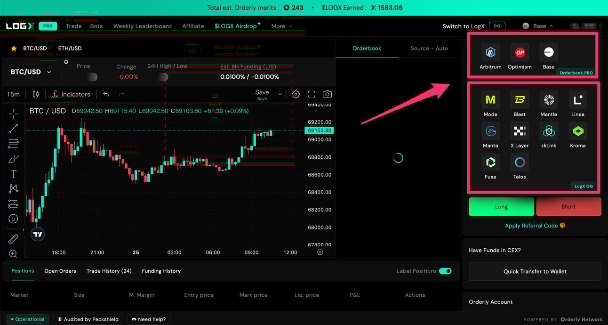Select the Fibonacci retracement tool
Screen dimensions: 608x325
pyautogui.click(x=13, y=144)
